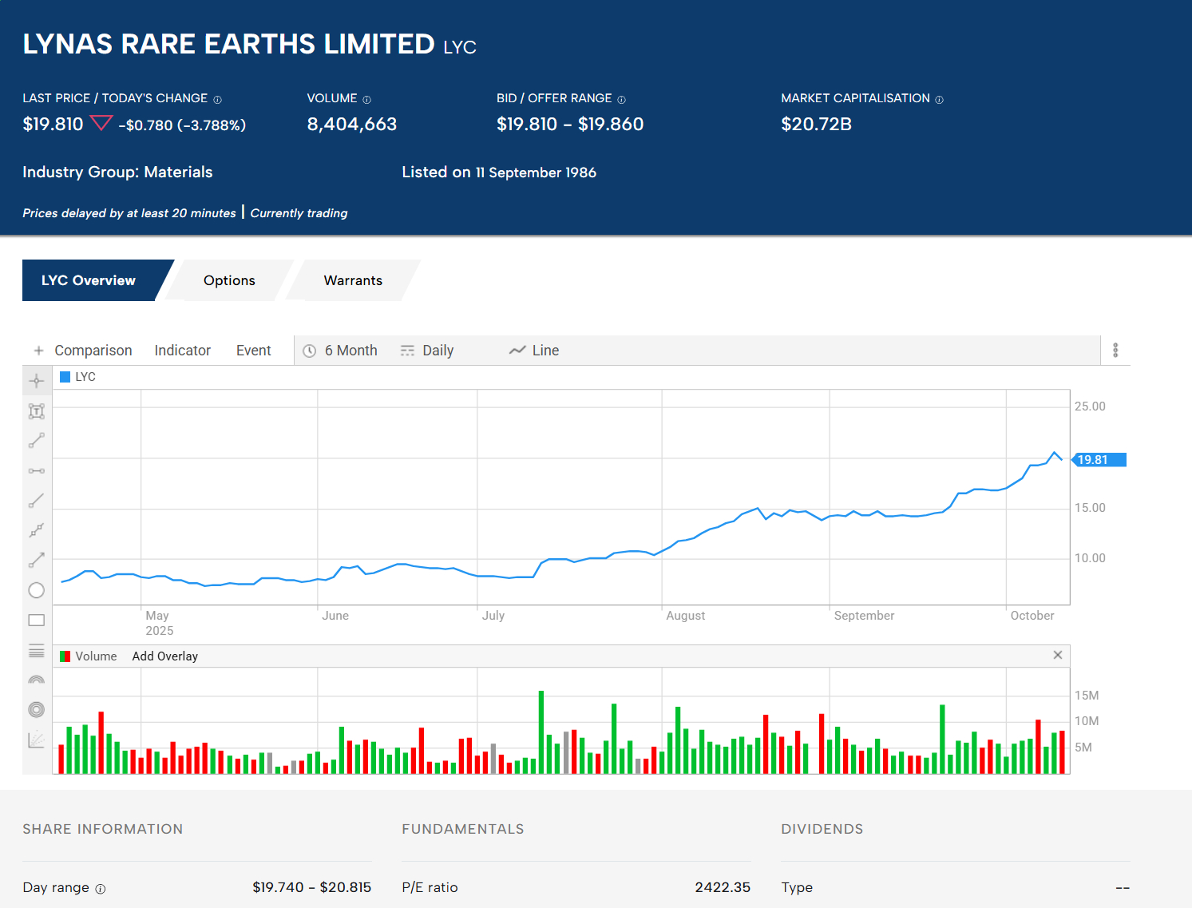Switch to the LYC Overview tab
The width and height of the screenshot is (1192, 908).
click(x=89, y=280)
